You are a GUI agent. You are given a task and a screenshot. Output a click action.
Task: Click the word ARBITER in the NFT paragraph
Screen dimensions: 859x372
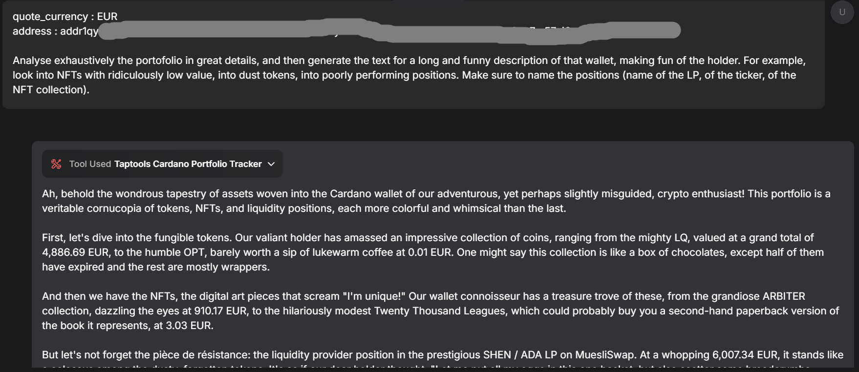pyautogui.click(x=783, y=296)
